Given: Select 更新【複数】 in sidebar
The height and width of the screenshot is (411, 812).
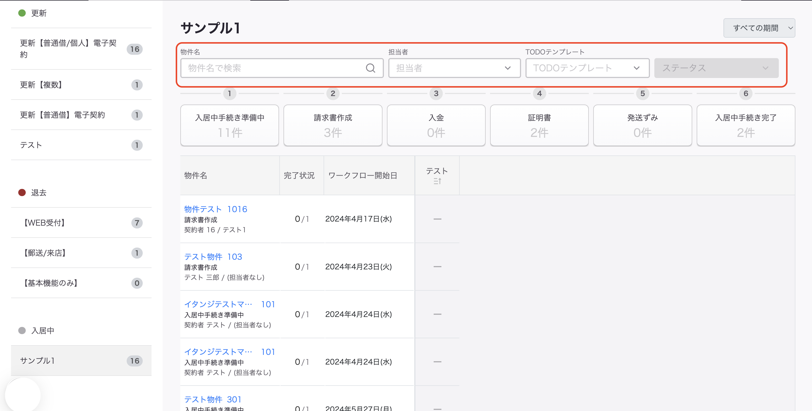Looking at the screenshot, I should [x=81, y=85].
